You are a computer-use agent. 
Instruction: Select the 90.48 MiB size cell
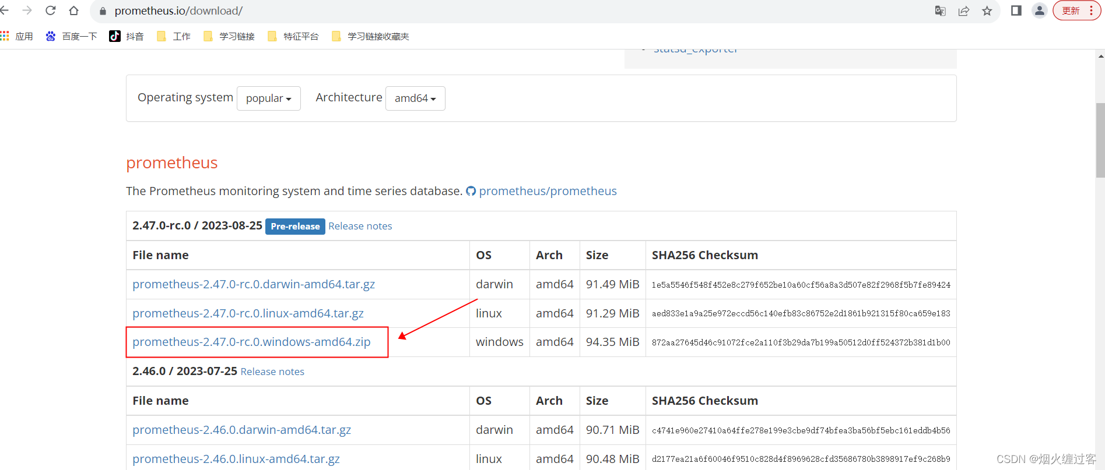[x=612, y=459]
